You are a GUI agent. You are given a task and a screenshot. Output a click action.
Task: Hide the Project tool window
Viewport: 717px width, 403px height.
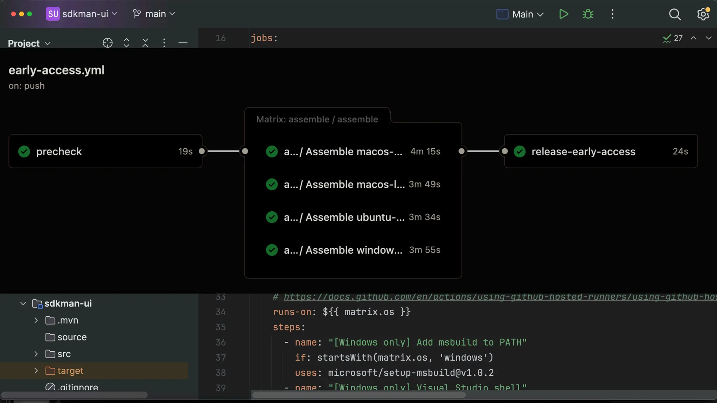pos(183,43)
